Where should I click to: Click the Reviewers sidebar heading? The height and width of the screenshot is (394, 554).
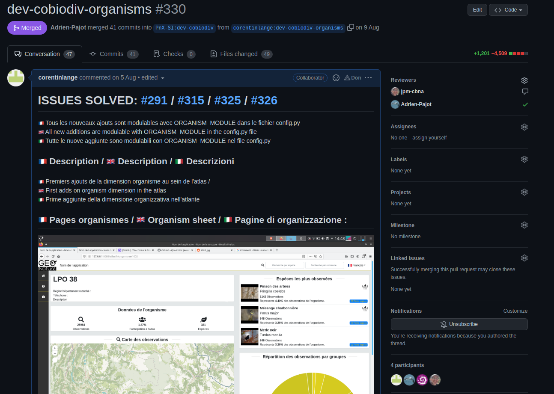tap(403, 80)
